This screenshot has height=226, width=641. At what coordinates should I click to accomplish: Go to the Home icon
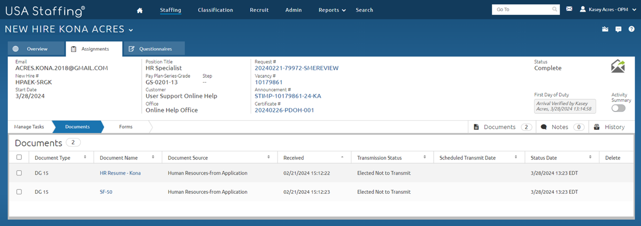click(140, 10)
